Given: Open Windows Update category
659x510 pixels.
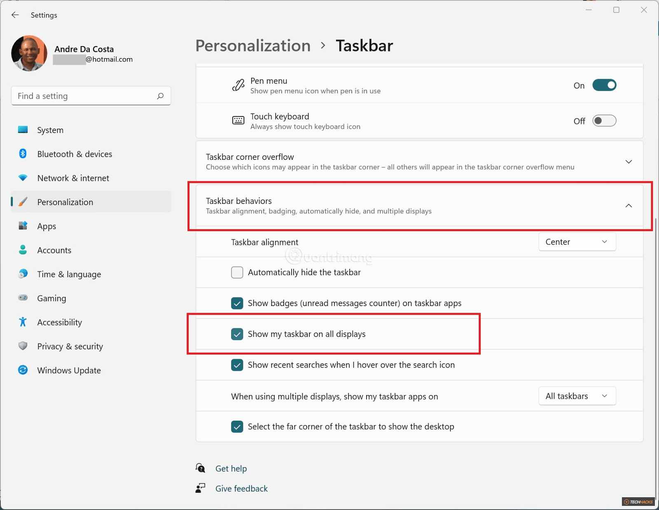Looking at the screenshot, I should click(x=91, y=370).
